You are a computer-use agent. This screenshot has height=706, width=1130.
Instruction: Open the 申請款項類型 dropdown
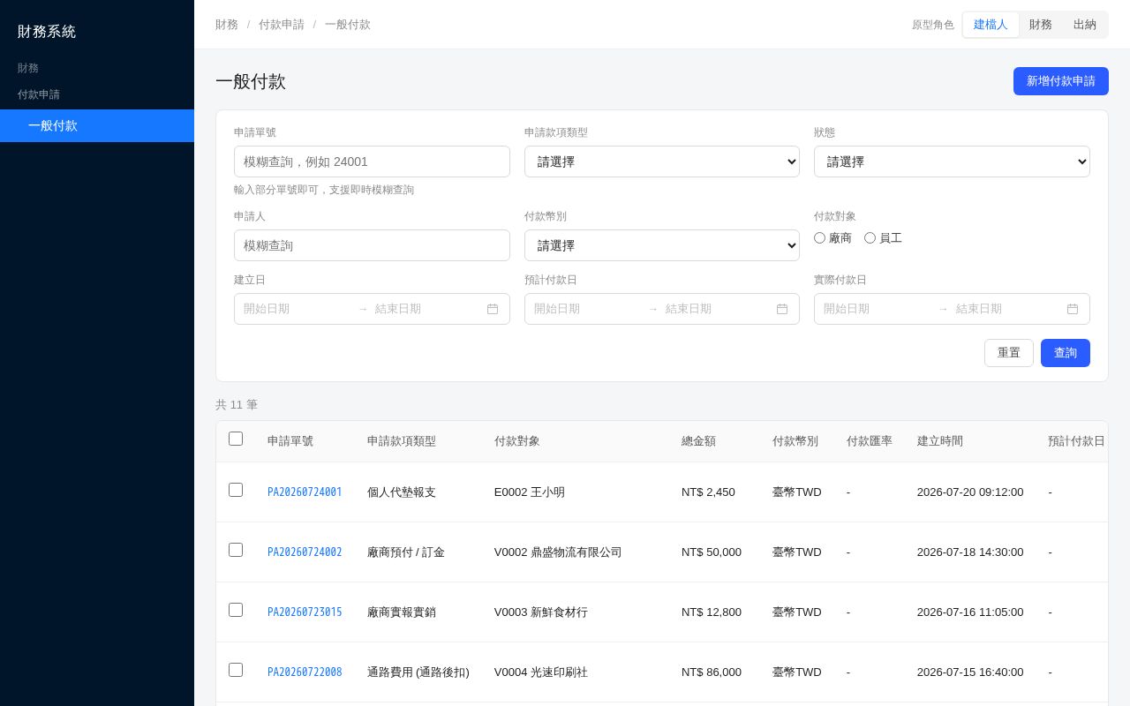(x=662, y=161)
